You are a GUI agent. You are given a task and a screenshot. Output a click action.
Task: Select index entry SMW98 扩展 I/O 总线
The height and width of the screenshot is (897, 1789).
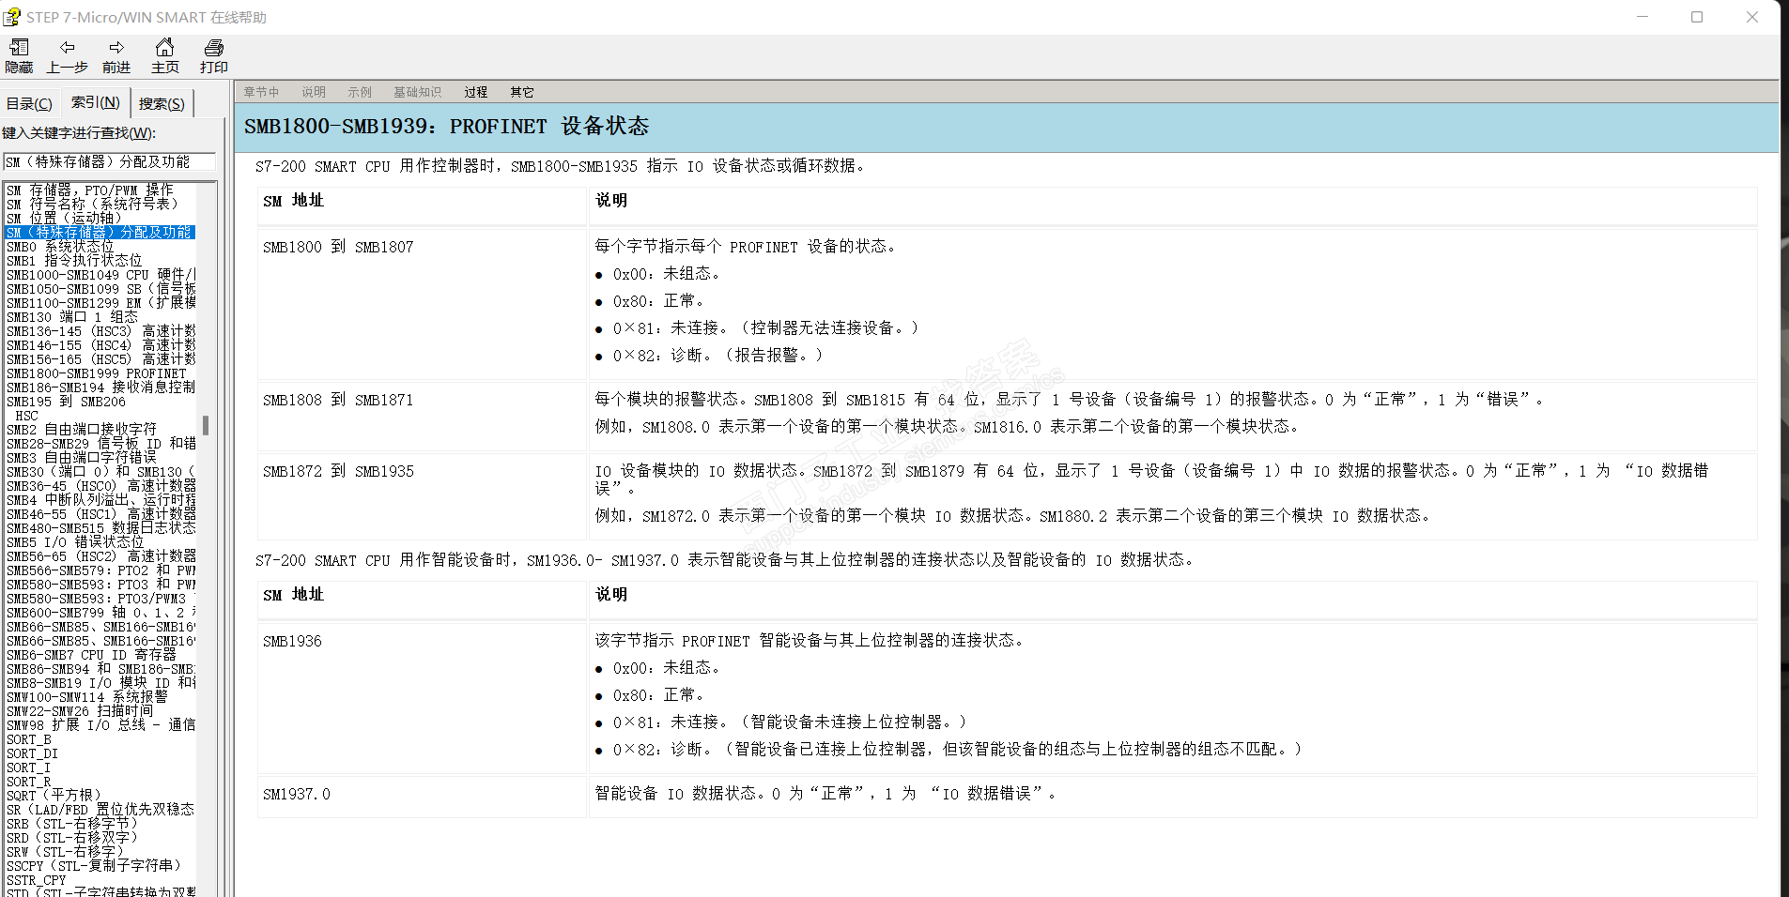(100, 725)
